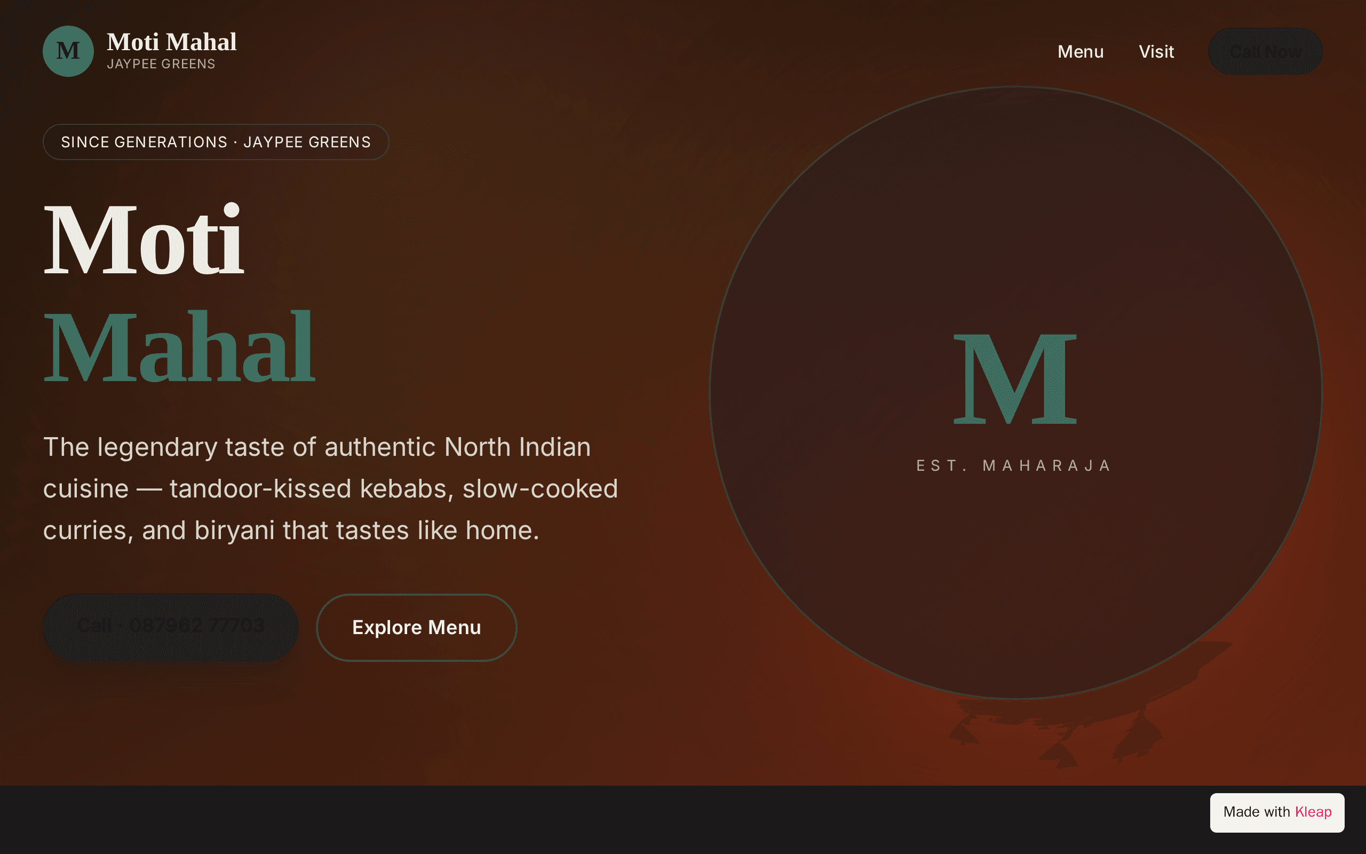Go to the Visit navigation link

(1156, 51)
